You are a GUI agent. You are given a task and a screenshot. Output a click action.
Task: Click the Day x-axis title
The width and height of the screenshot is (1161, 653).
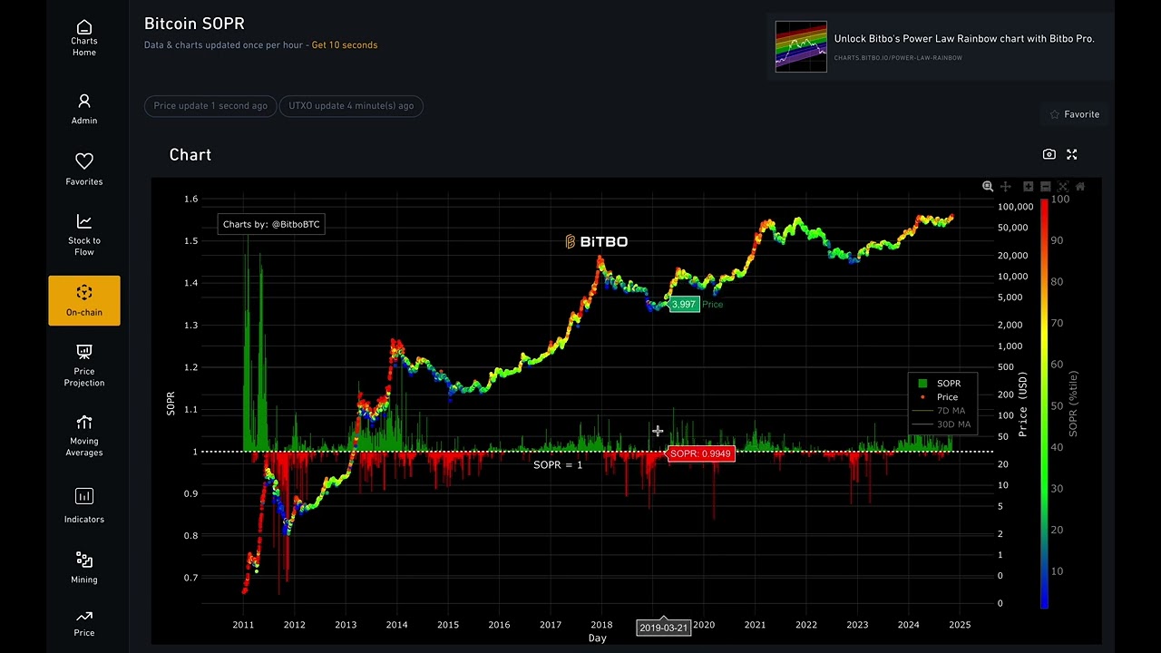(x=597, y=638)
